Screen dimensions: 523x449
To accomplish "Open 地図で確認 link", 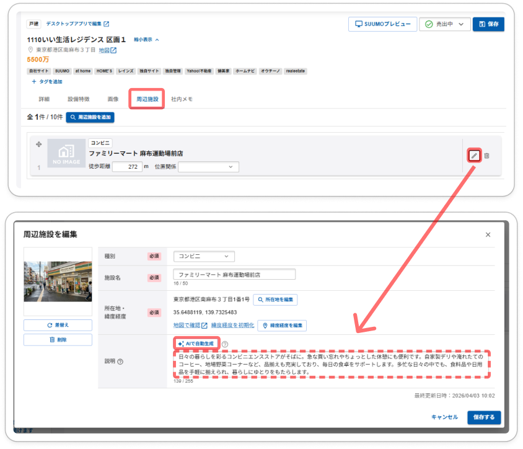I will tap(190, 325).
